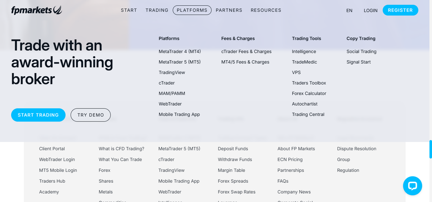Open Forex Spreads link

point(233,181)
